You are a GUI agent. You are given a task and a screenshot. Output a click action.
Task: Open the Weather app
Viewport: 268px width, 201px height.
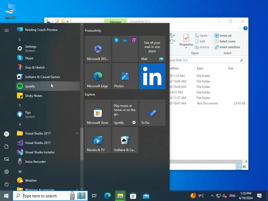coord(48,180)
